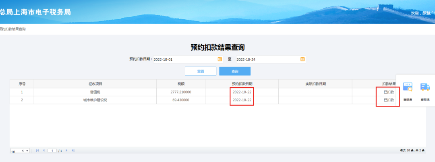Go to the next page arrow
Screen dimensions: 435x162
tap(67, 150)
